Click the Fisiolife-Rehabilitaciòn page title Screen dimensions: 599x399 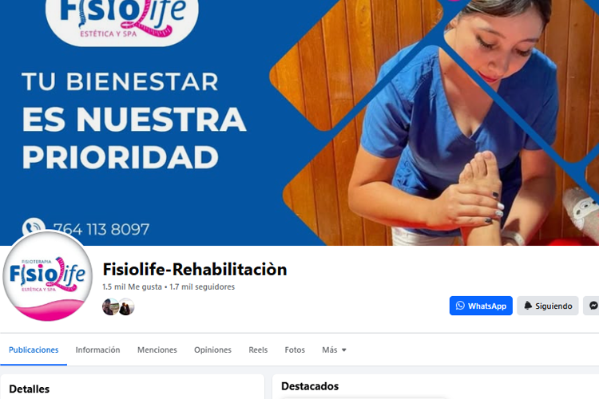(x=195, y=270)
